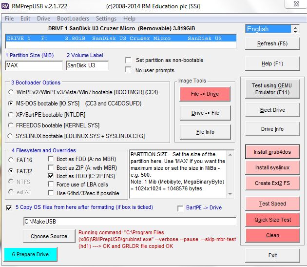Open the Settings menu
This screenshot has width=307, height=267.
pos(106,19)
